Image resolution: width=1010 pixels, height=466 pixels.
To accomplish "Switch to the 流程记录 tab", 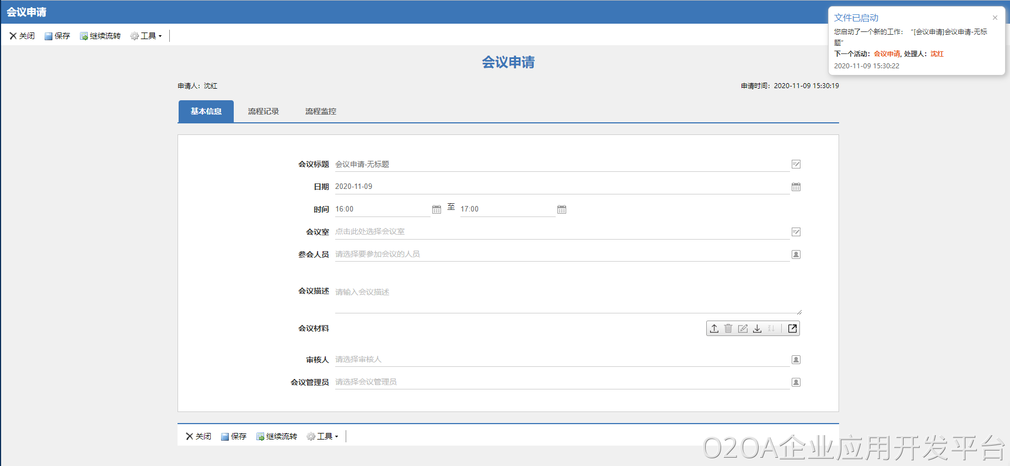I will click(264, 111).
